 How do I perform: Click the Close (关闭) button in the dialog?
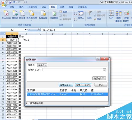pos(101,85)
